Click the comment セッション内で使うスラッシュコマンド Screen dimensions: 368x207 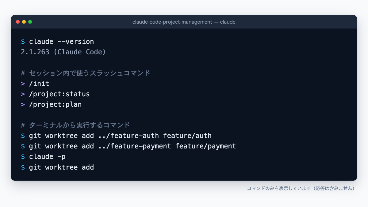86,73
